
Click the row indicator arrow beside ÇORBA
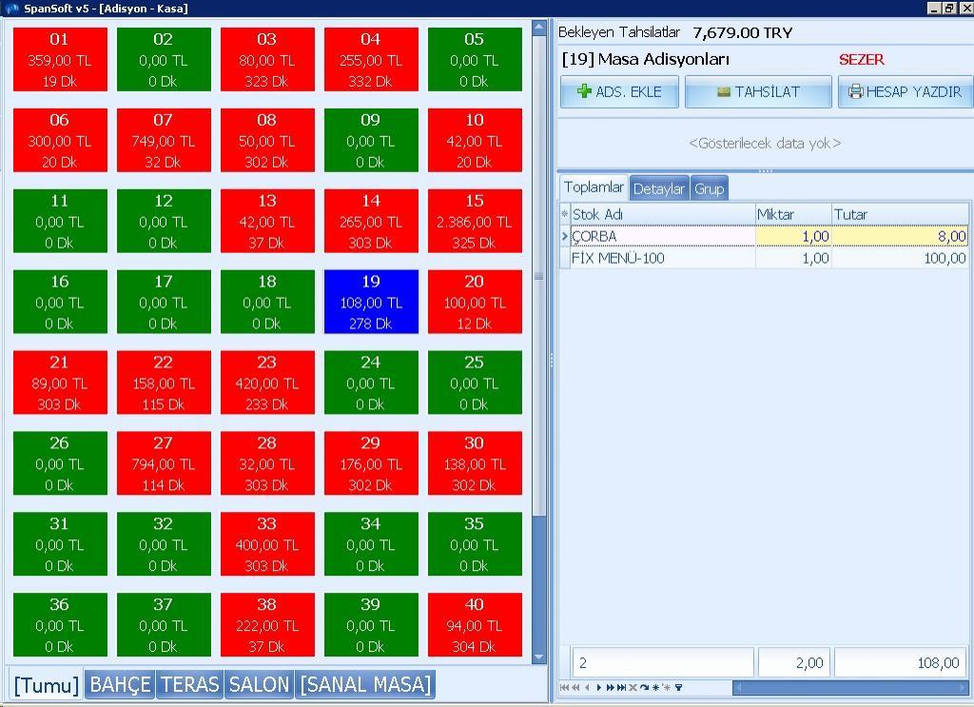click(564, 236)
